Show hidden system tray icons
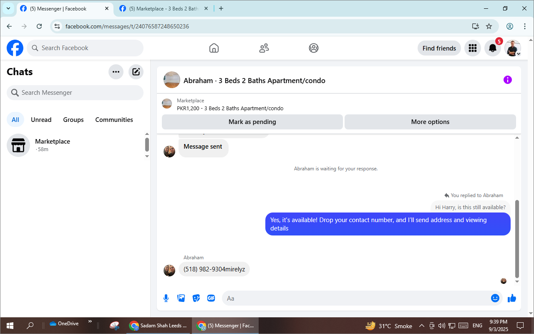The image size is (534, 334). click(421, 326)
